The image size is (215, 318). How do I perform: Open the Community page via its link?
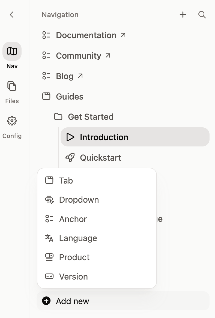click(78, 55)
